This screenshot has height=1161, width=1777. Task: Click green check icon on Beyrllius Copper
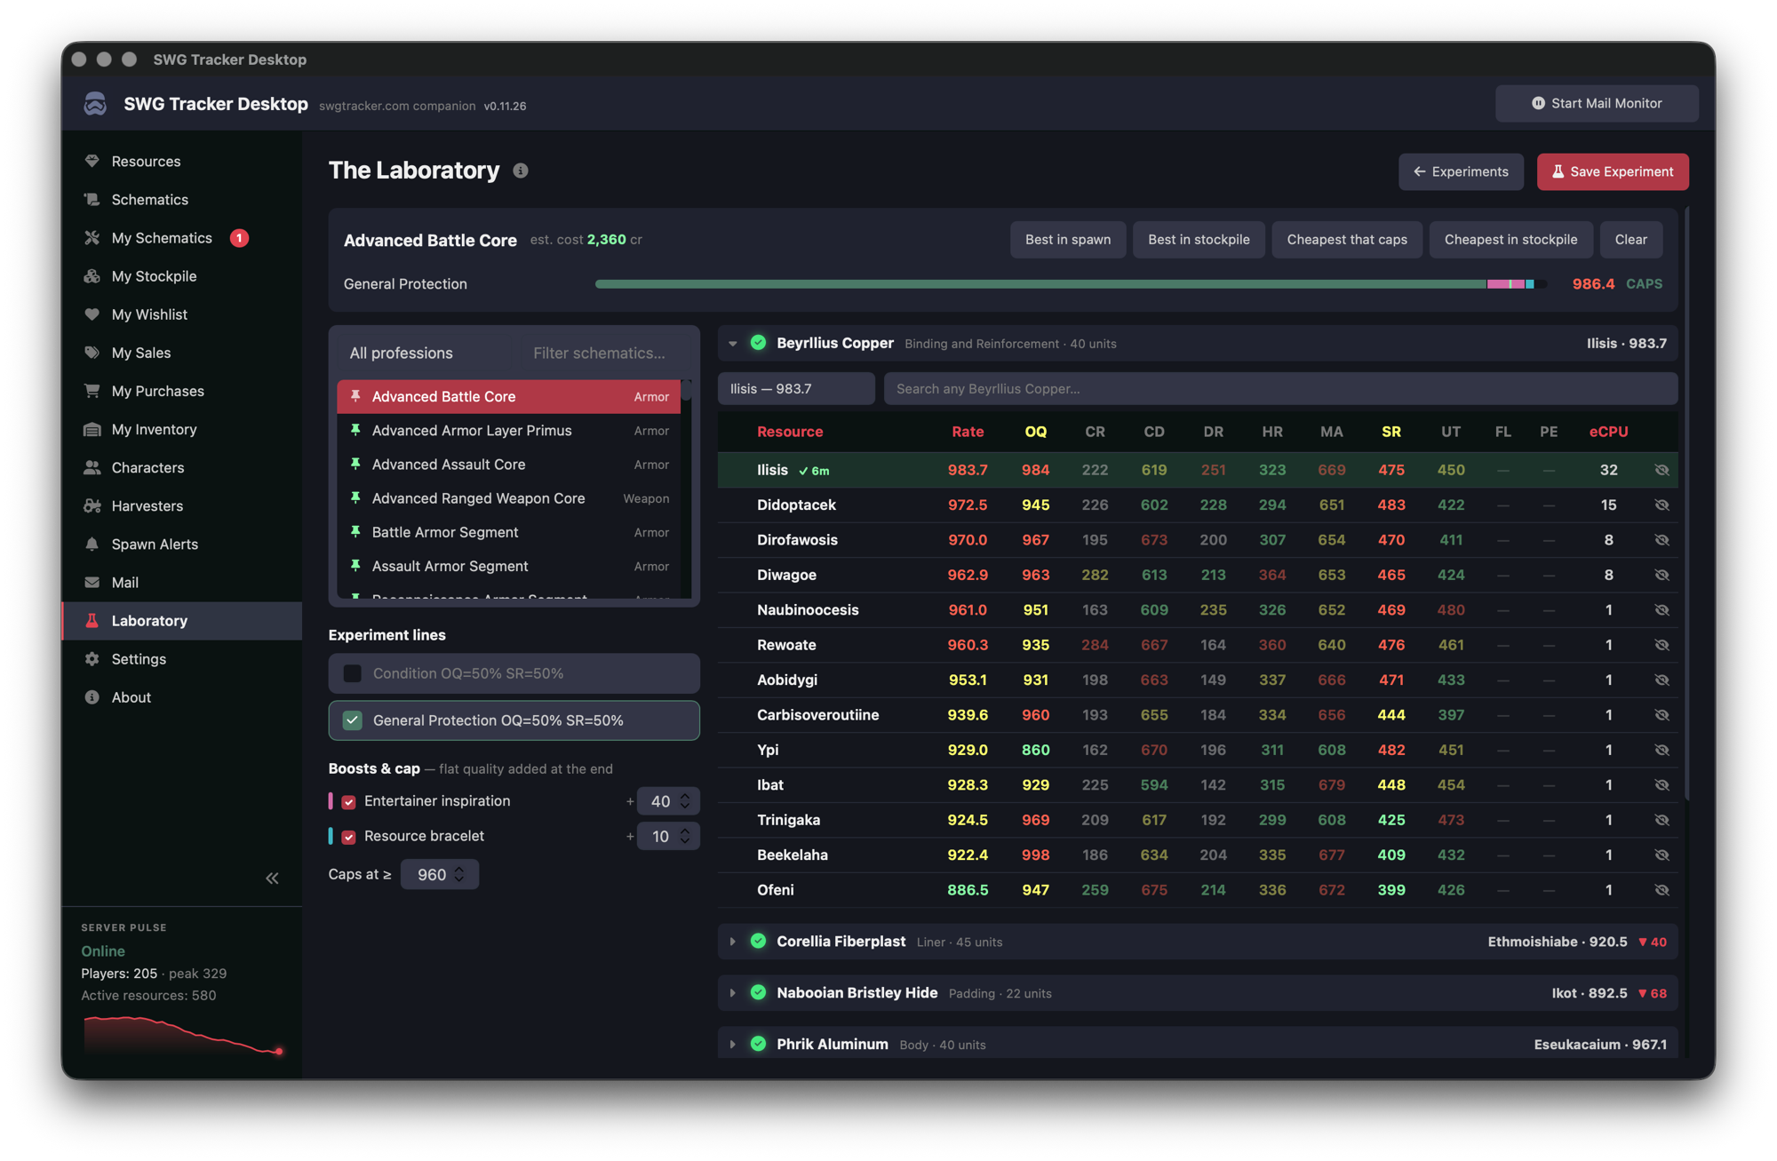[x=758, y=343]
